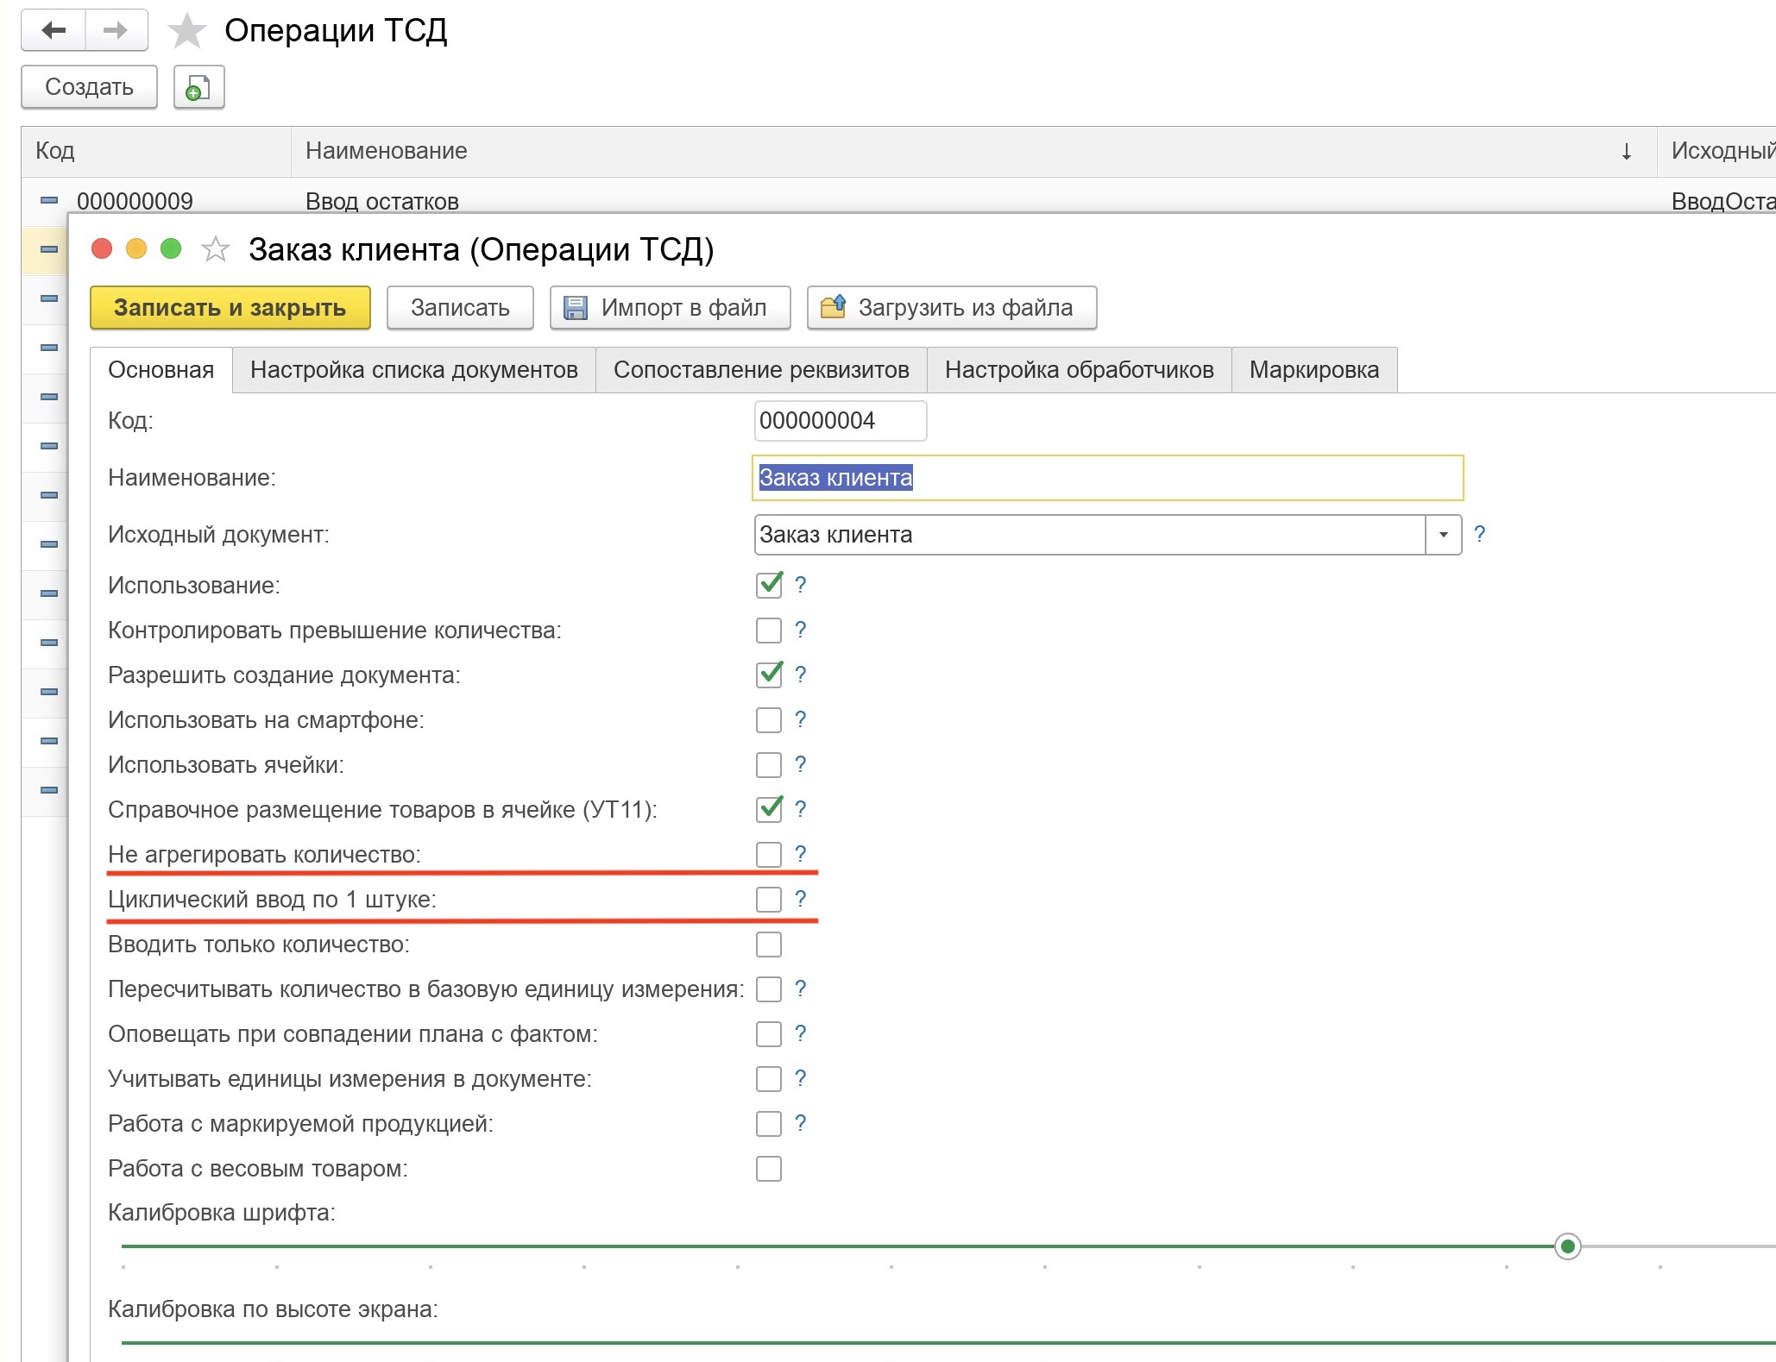Click the Калибровка по высоте экрана slider track
This screenshot has width=1776, height=1362.
pos(948,1343)
